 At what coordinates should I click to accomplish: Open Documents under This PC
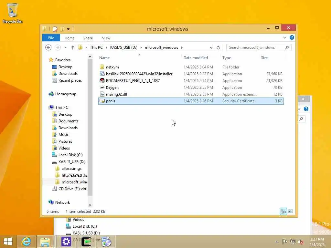click(x=68, y=121)
